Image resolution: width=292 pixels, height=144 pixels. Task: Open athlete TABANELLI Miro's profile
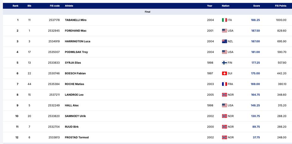(76, 20)
